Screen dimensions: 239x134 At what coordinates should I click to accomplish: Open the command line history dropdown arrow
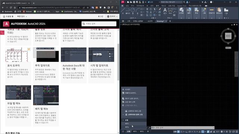pos(213,128)
